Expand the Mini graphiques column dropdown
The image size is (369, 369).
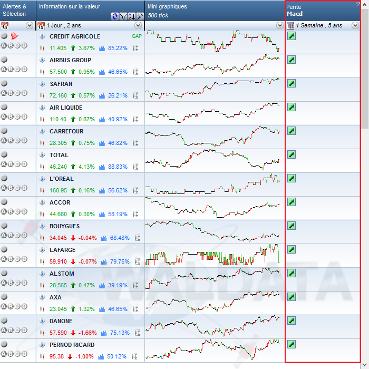(280, 25)
